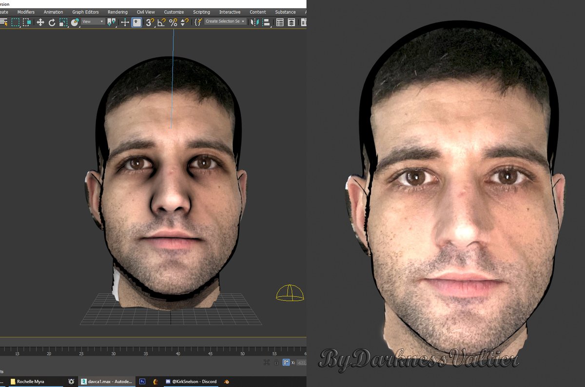Click frame 25 on the timeline

(x=81, y=353)
